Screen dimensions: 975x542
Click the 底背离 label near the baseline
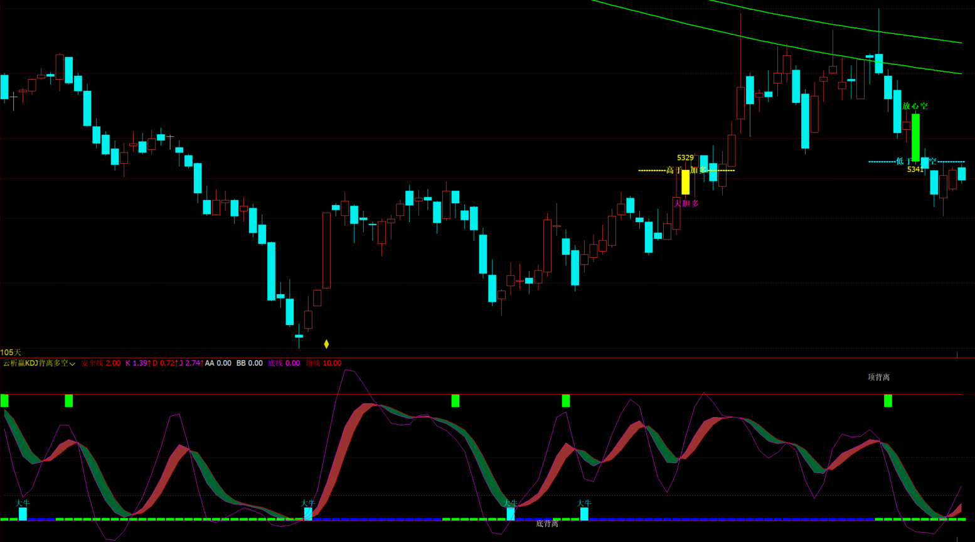547,524
